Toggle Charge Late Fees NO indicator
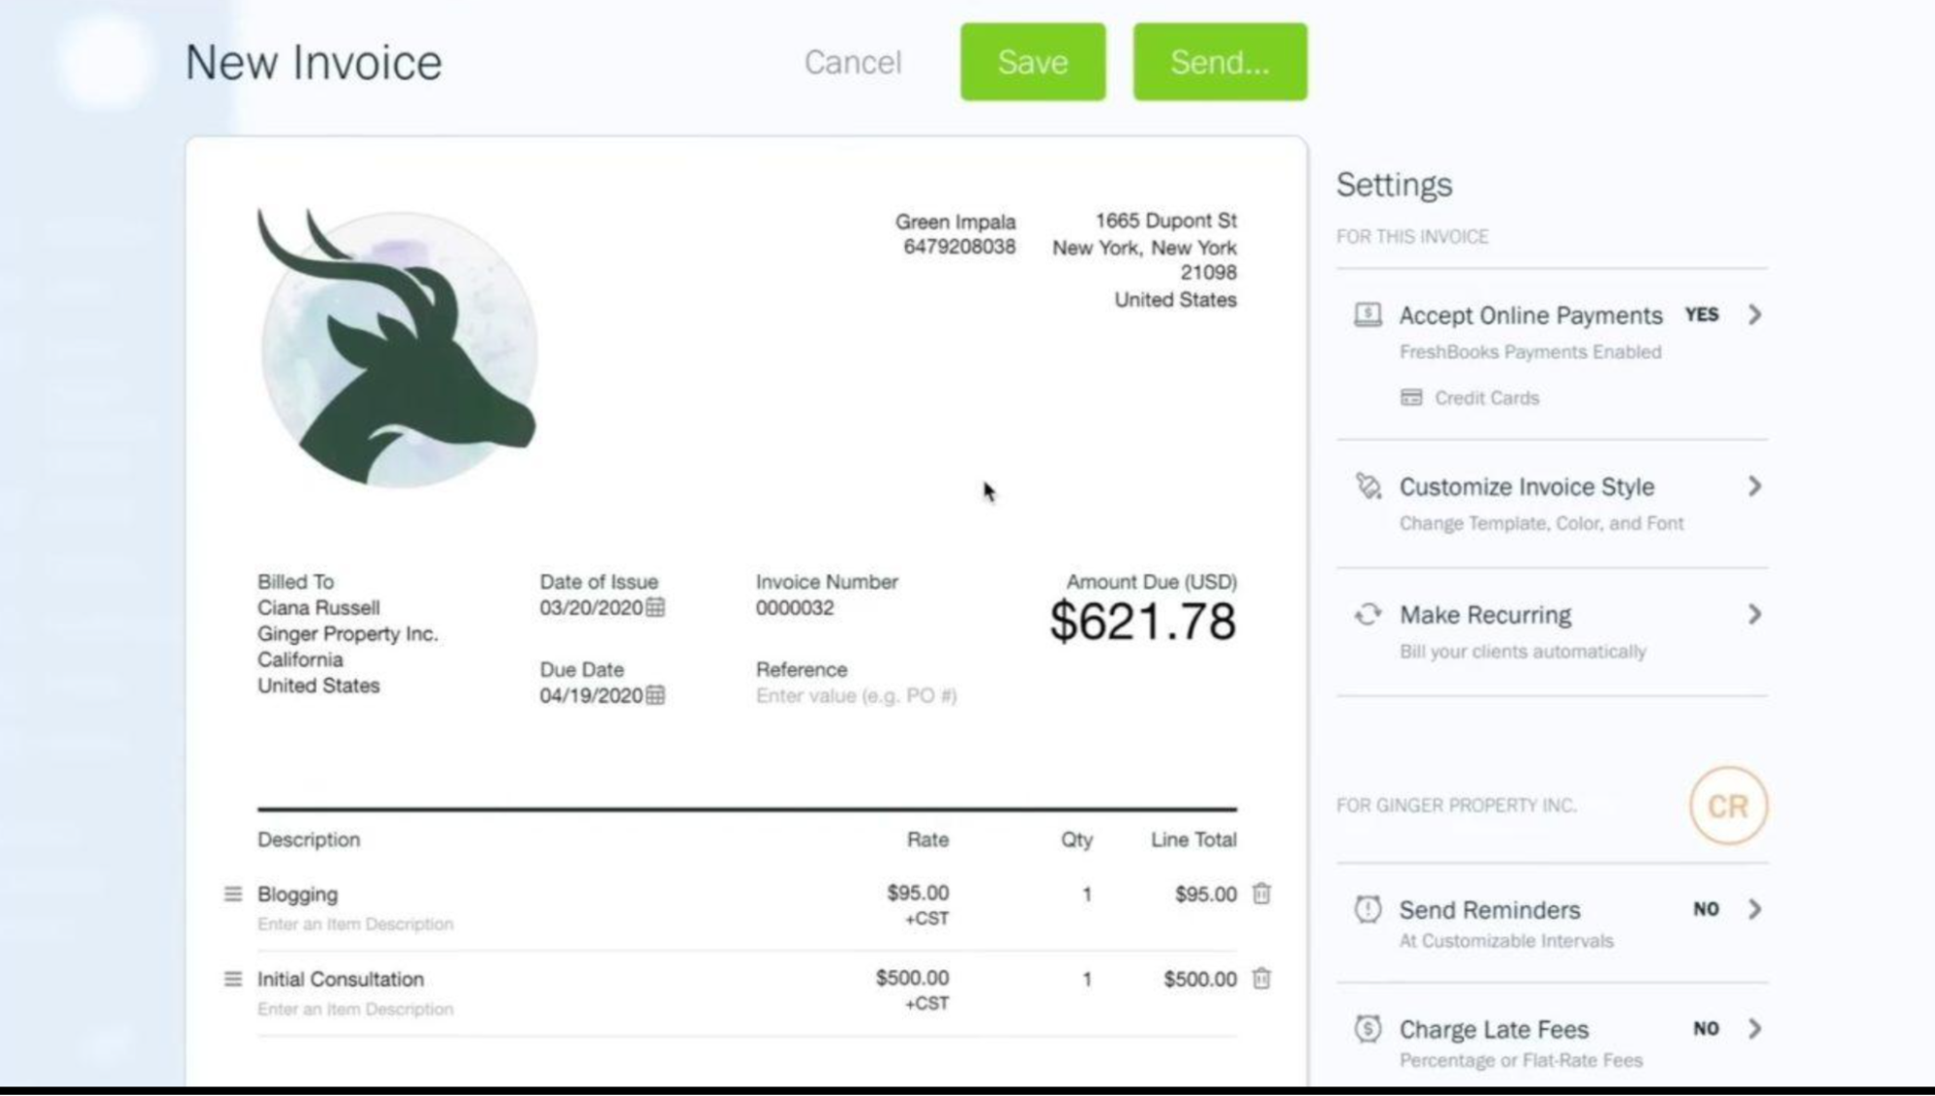The image size is (1935, 1096). 1707,1028
